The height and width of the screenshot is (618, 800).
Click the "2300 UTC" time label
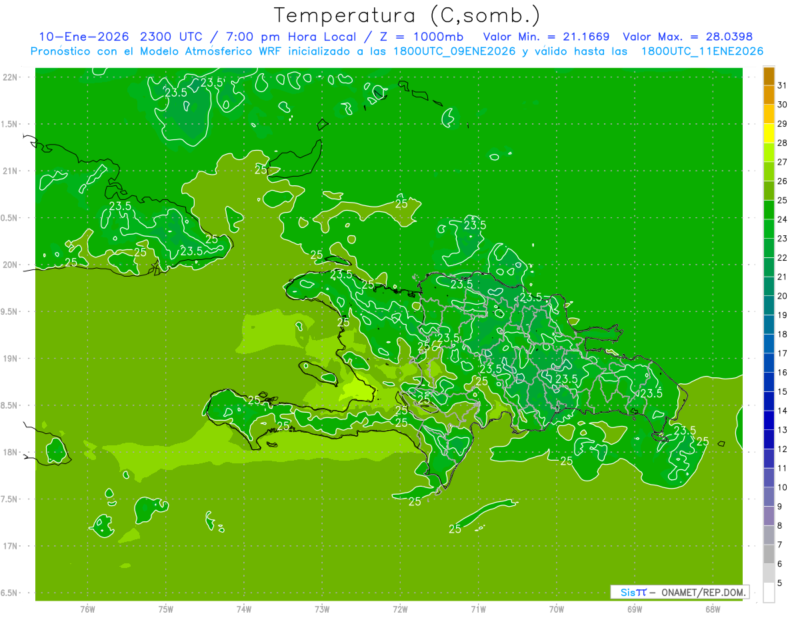coord(172,36)
